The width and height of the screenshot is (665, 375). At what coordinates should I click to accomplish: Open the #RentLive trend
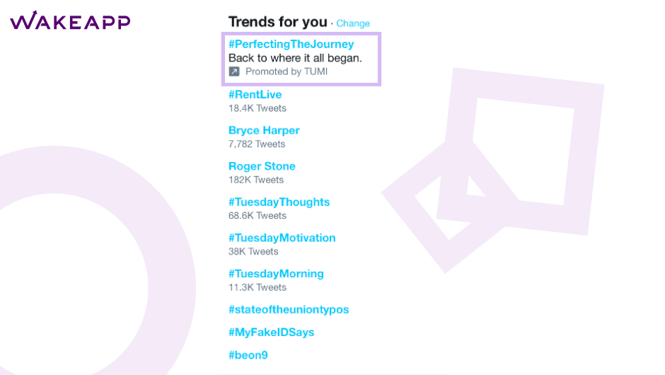[255, 95]
